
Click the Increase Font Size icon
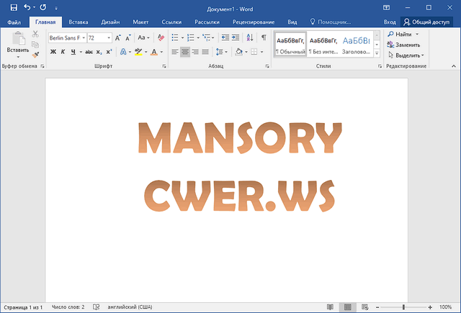[x=115, y=37]
